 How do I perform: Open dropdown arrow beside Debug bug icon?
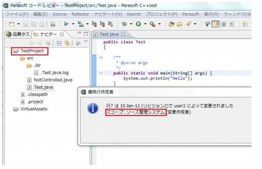point(131,24)
